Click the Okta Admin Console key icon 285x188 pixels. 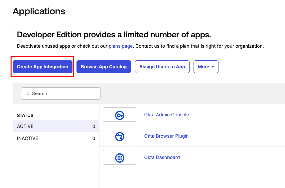120,115
